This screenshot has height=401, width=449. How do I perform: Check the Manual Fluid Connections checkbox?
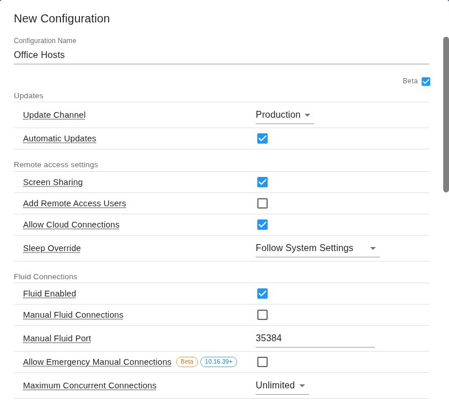(x=262, y=315)
